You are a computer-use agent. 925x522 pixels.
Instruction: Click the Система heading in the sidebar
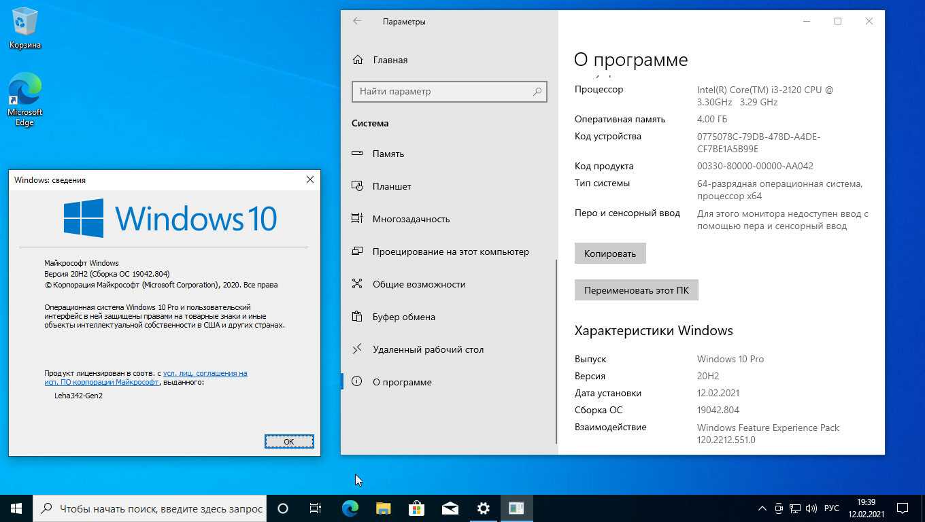370,123
